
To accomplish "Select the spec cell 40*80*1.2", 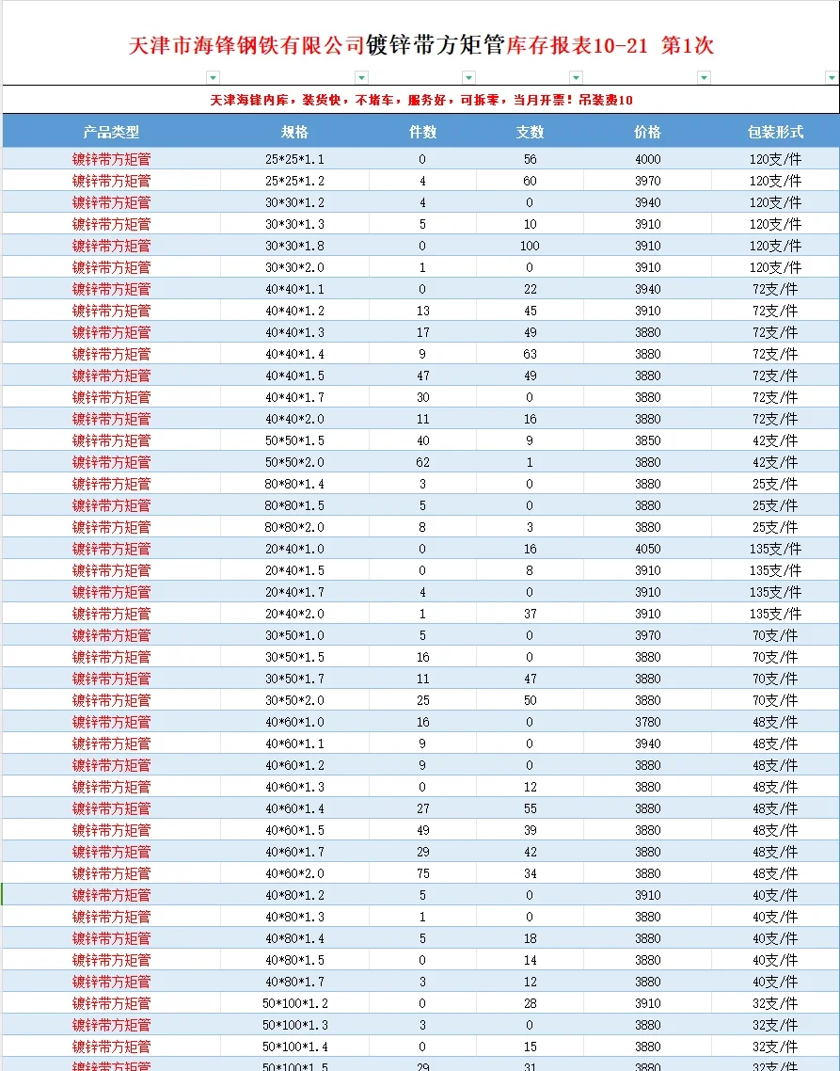I will click(x=294, y=895).
